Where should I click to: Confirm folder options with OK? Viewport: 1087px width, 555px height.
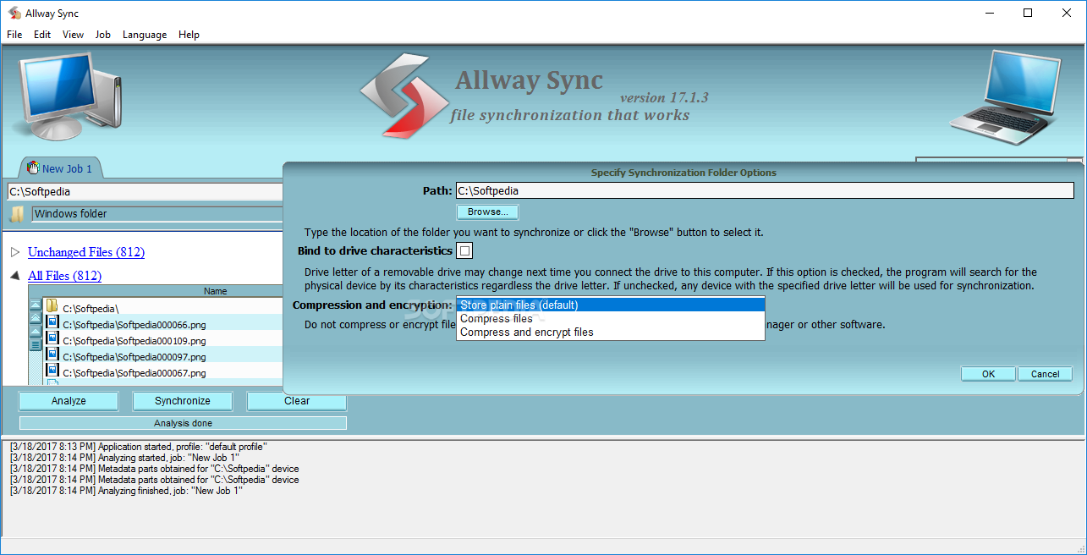tap(988, 374)
